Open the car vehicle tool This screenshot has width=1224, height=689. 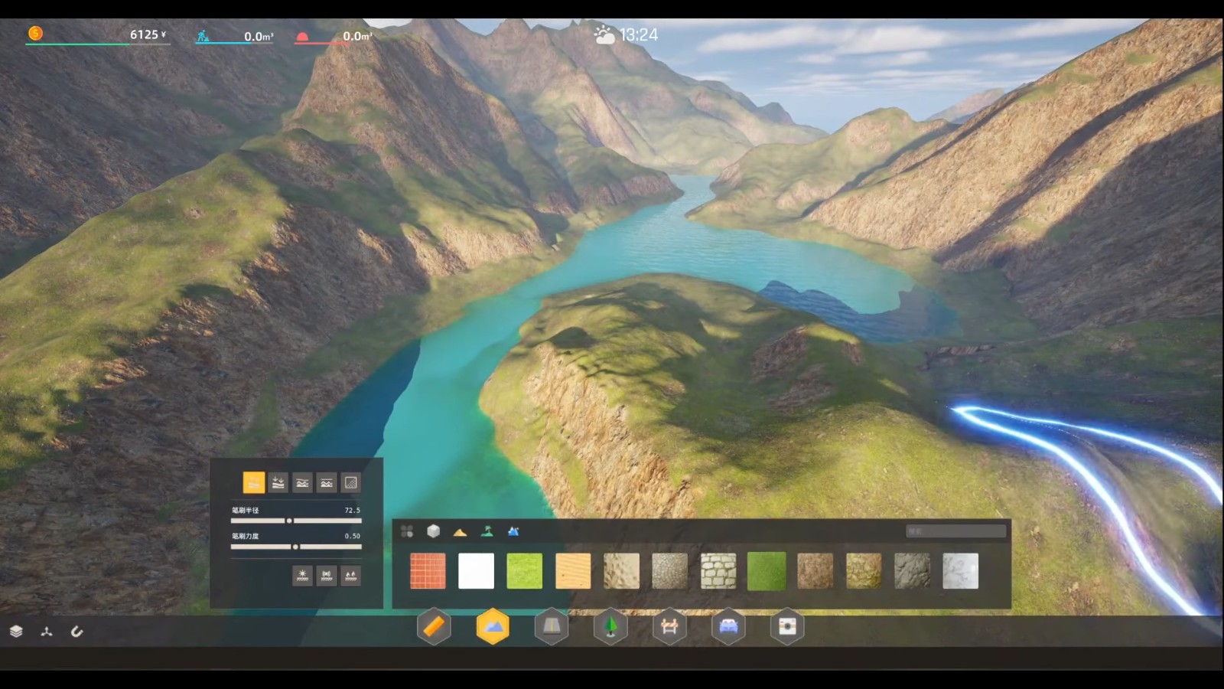click(x=728, y=627)
